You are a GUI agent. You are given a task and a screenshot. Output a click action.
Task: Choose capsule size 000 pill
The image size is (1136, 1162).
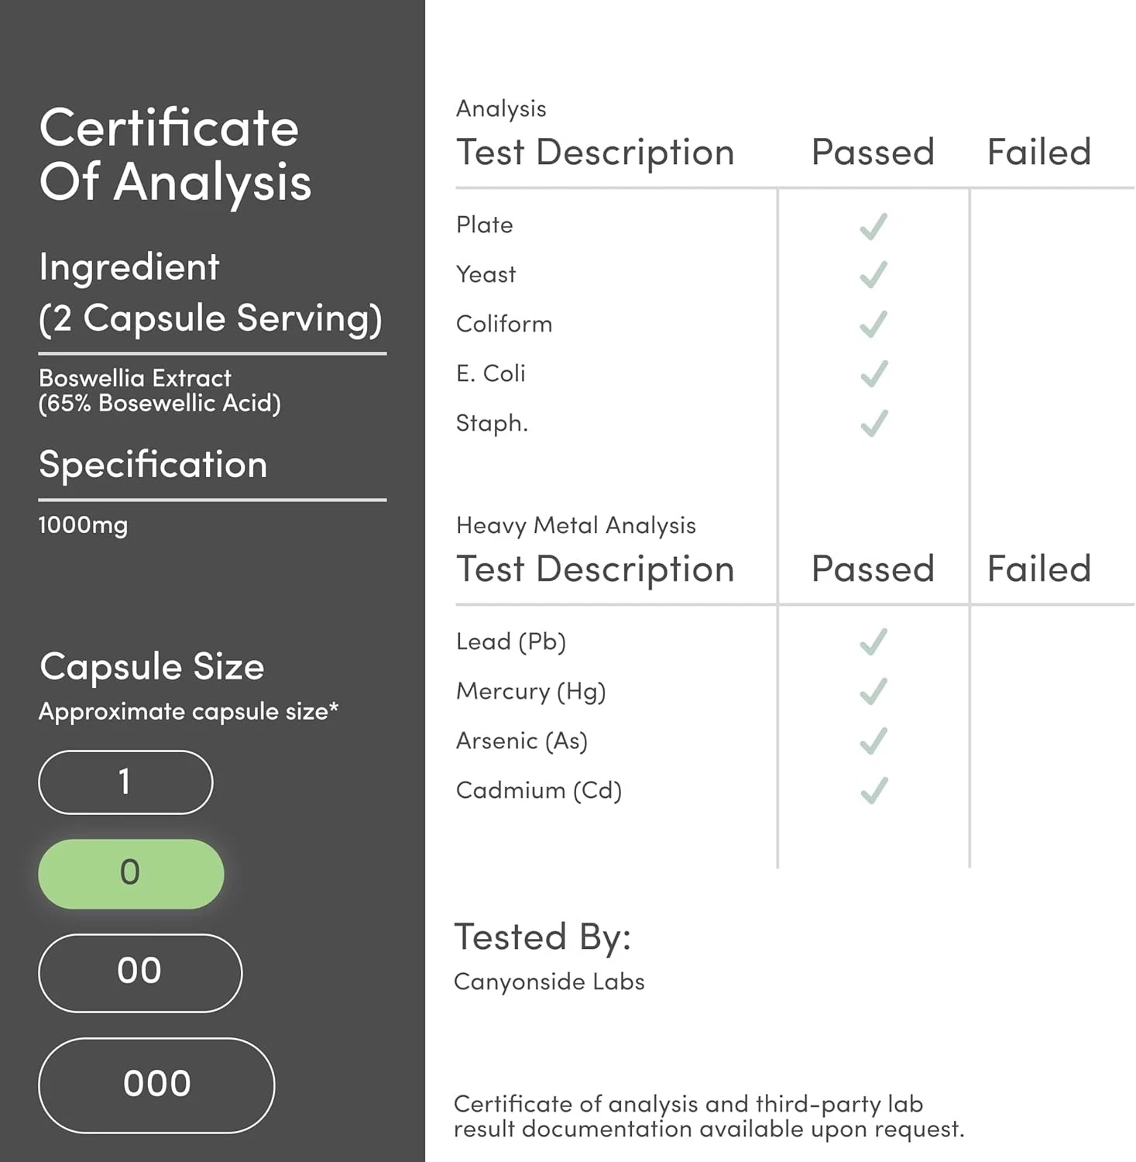point(156,1085)
